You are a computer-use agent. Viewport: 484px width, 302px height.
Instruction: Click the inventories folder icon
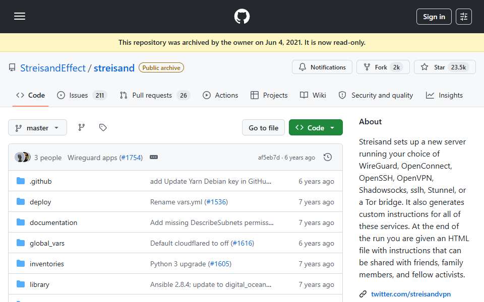[20, 263]
